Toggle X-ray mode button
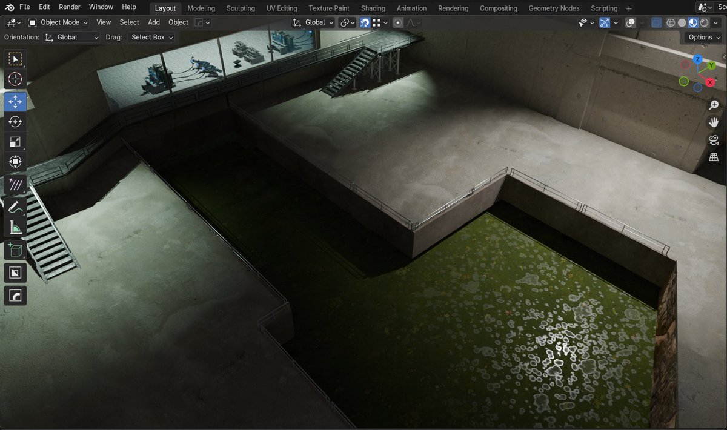 coord(657,22)
